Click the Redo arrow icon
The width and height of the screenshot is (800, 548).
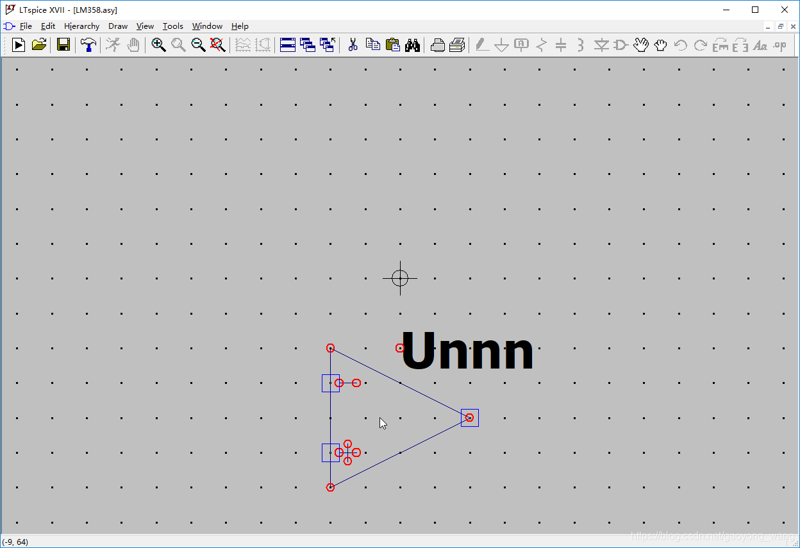pos(700,45)
